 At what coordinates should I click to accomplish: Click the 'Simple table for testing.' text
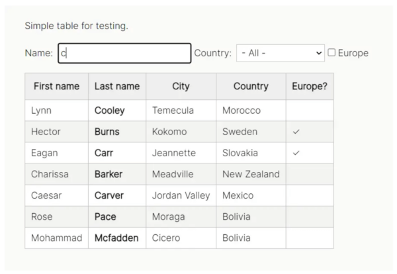point(77,26)
